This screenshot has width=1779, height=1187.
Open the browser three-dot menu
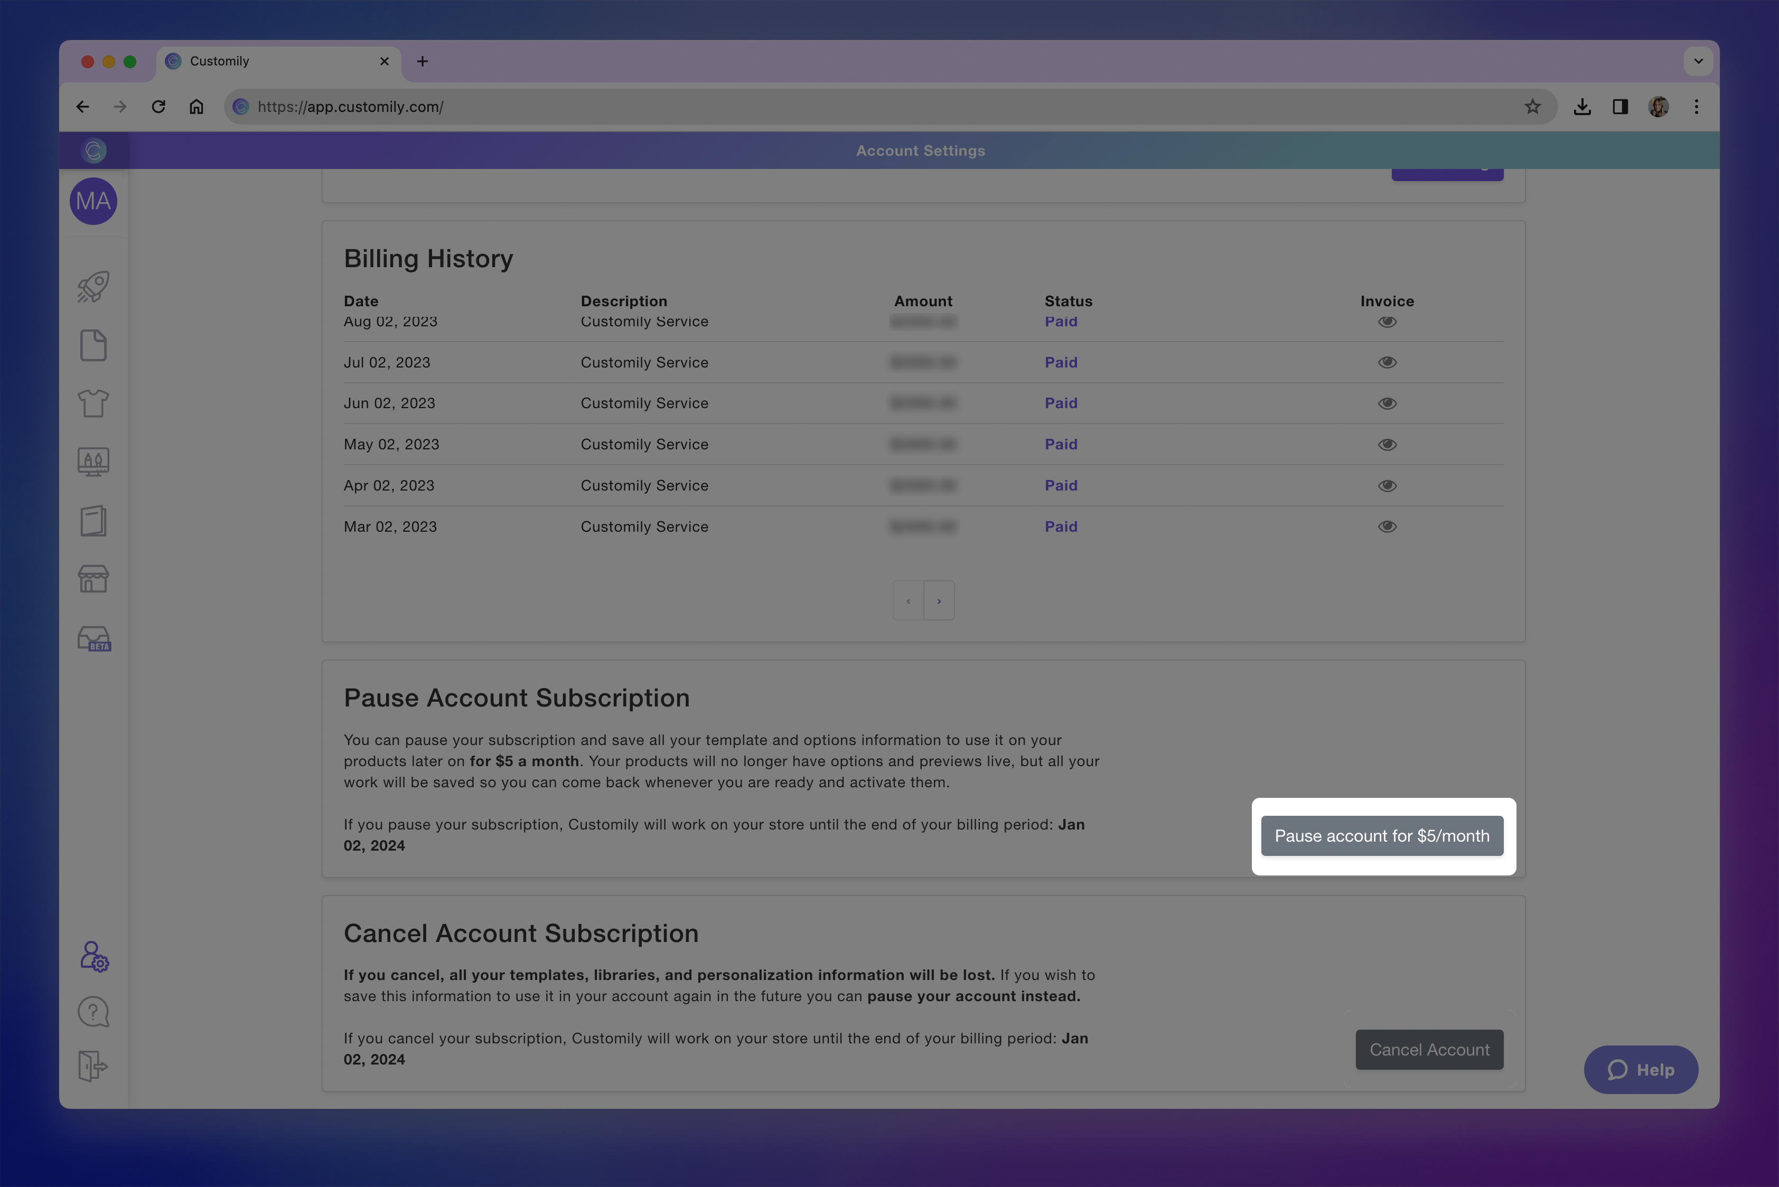coord(1697,107)
